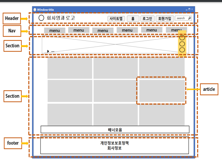This screenshot has width=222, height=161.
Task: Close the wireframe window
Action: click(192, 9)
